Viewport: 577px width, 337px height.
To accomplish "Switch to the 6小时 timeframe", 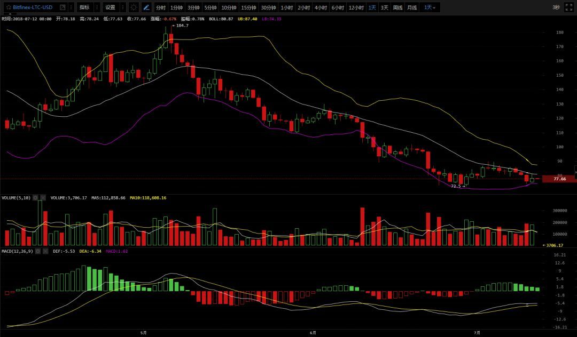I will click(338, 7).
